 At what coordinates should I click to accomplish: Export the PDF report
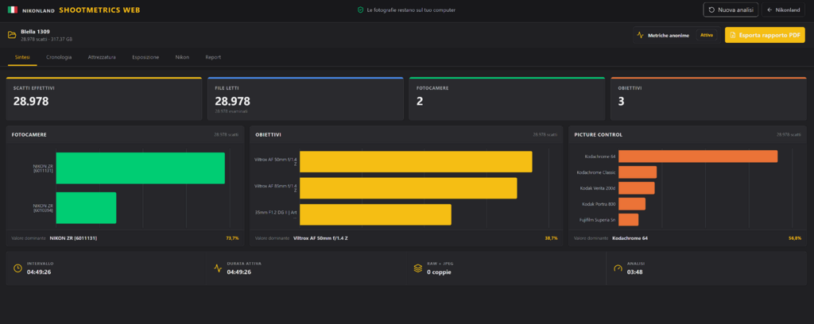(x=765, y=35)
